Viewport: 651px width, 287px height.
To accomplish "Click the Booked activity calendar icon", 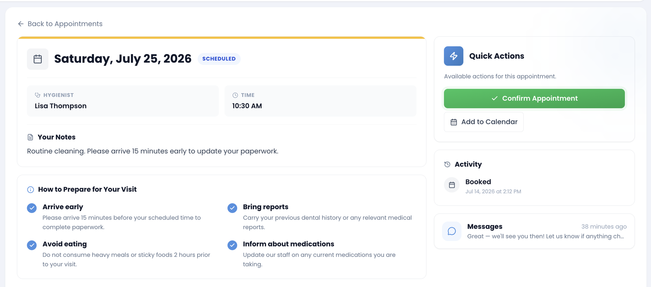I will point(452,185).
